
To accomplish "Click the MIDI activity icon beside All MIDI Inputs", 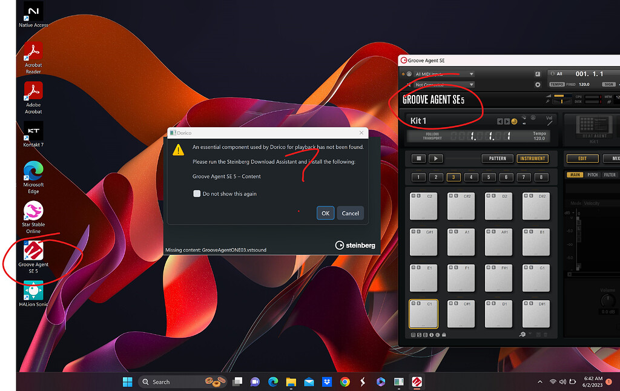I will click(x=409, y=74).
